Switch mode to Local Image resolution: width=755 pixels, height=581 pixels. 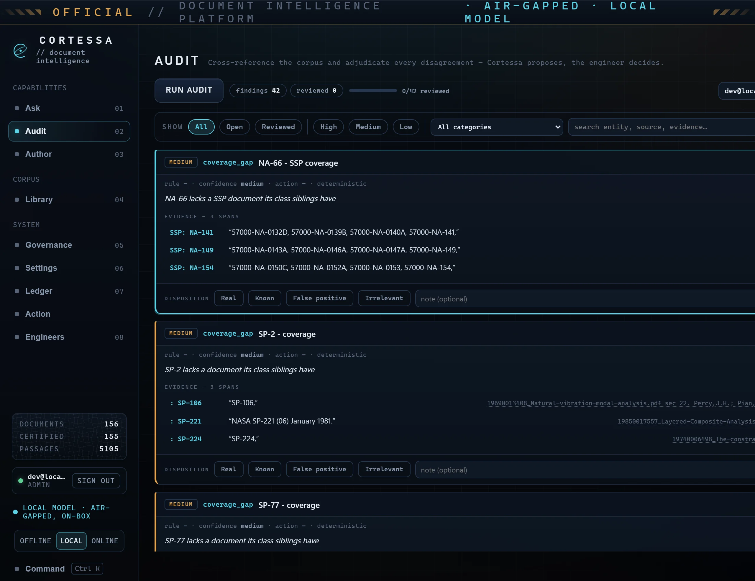[x=71, y=541]
